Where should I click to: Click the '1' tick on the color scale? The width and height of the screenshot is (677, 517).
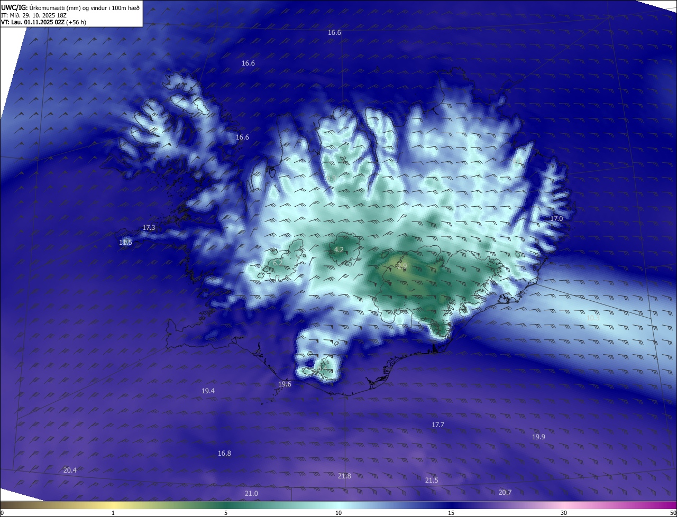(113, 513)
